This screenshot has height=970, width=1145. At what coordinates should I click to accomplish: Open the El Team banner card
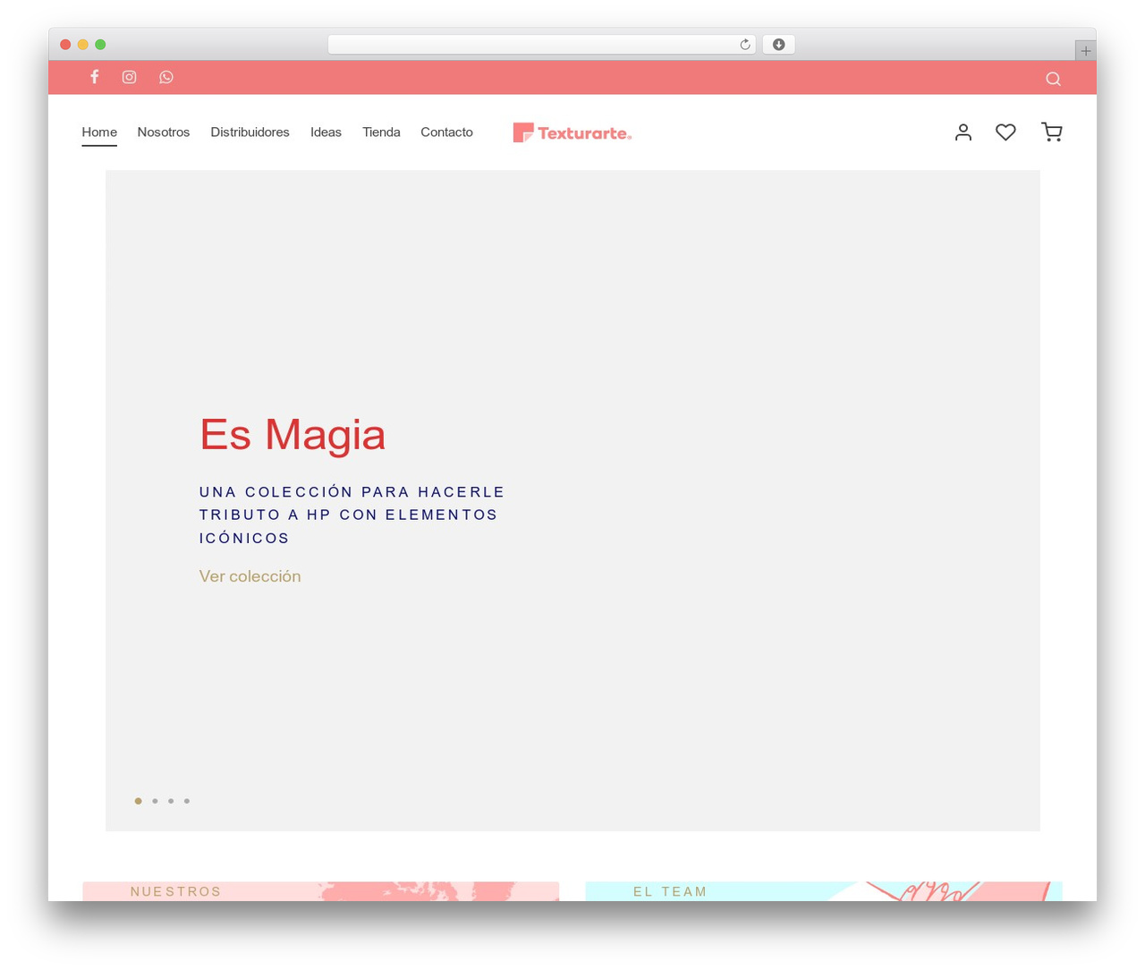824,891
